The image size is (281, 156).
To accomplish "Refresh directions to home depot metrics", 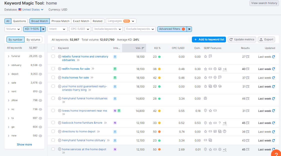I will coord(273,132).
